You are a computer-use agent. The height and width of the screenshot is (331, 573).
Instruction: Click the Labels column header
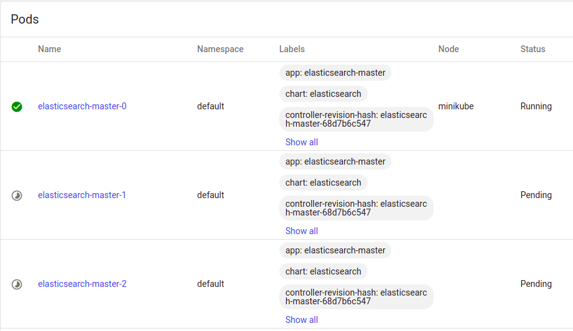[292, 49]
